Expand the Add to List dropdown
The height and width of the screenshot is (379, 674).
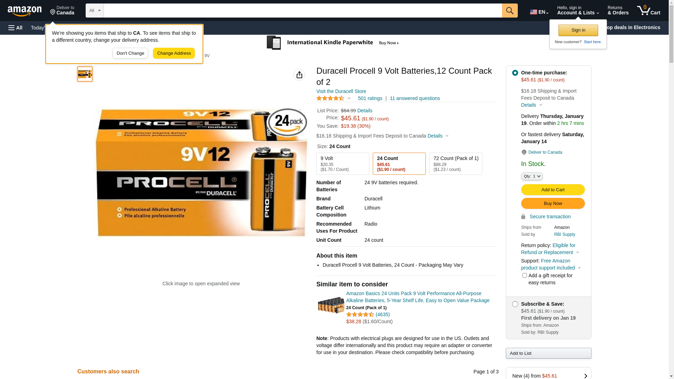tap(548, 353)
